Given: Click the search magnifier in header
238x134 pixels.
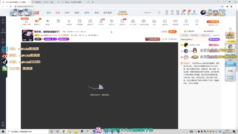Looking at the screenshot, I should point(159,13).
